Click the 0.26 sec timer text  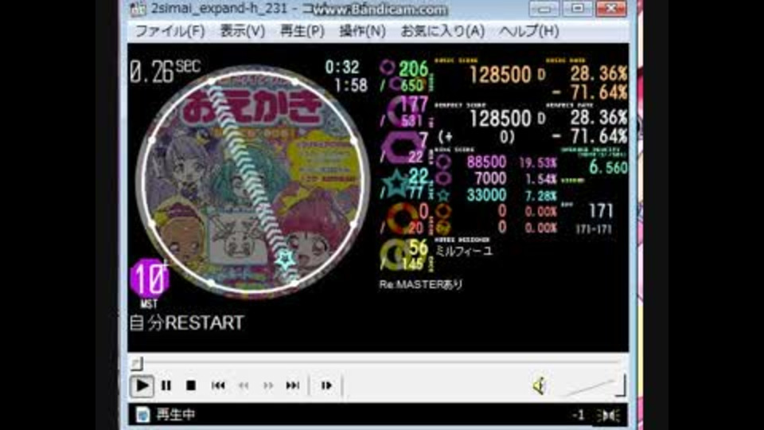click(x=165, y=72)
